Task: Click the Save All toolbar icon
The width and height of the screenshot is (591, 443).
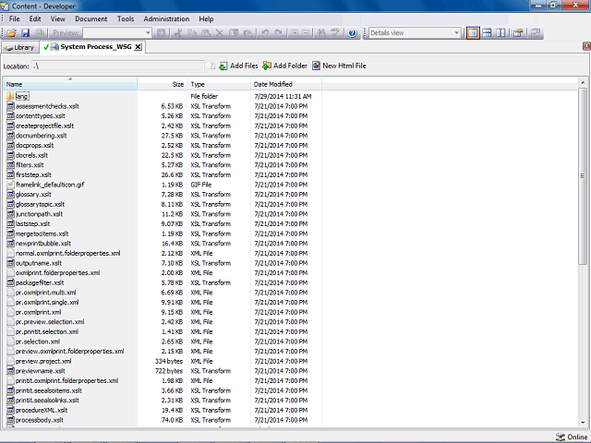Action: pyautogui.click(x=39, y=33)
